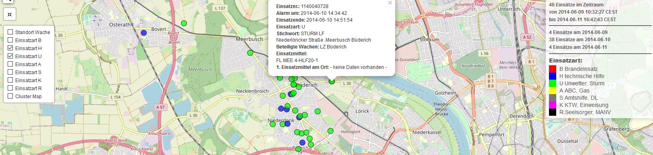Click the magenta K KTW legend swatch
The width and height of the screenshot is (653, 155).
coord(553,105)
